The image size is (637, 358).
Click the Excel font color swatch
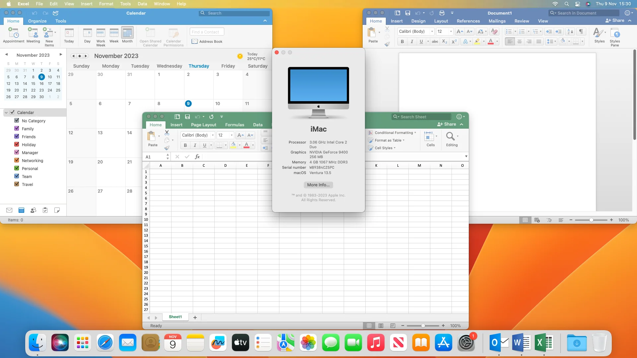(247, 145)
